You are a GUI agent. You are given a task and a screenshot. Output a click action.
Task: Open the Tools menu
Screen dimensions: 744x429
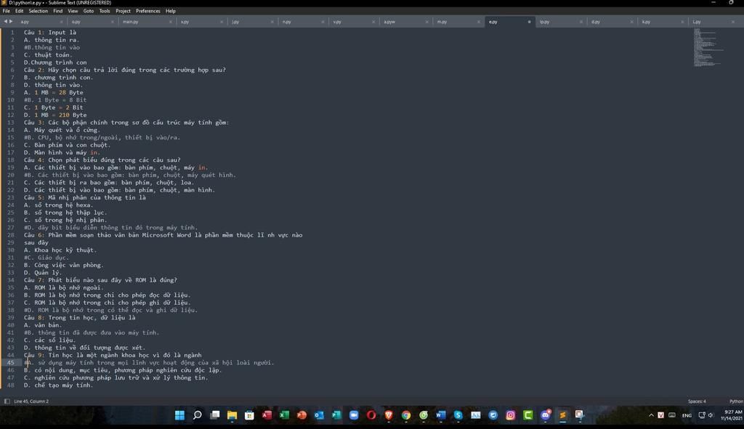click(105, 11)
